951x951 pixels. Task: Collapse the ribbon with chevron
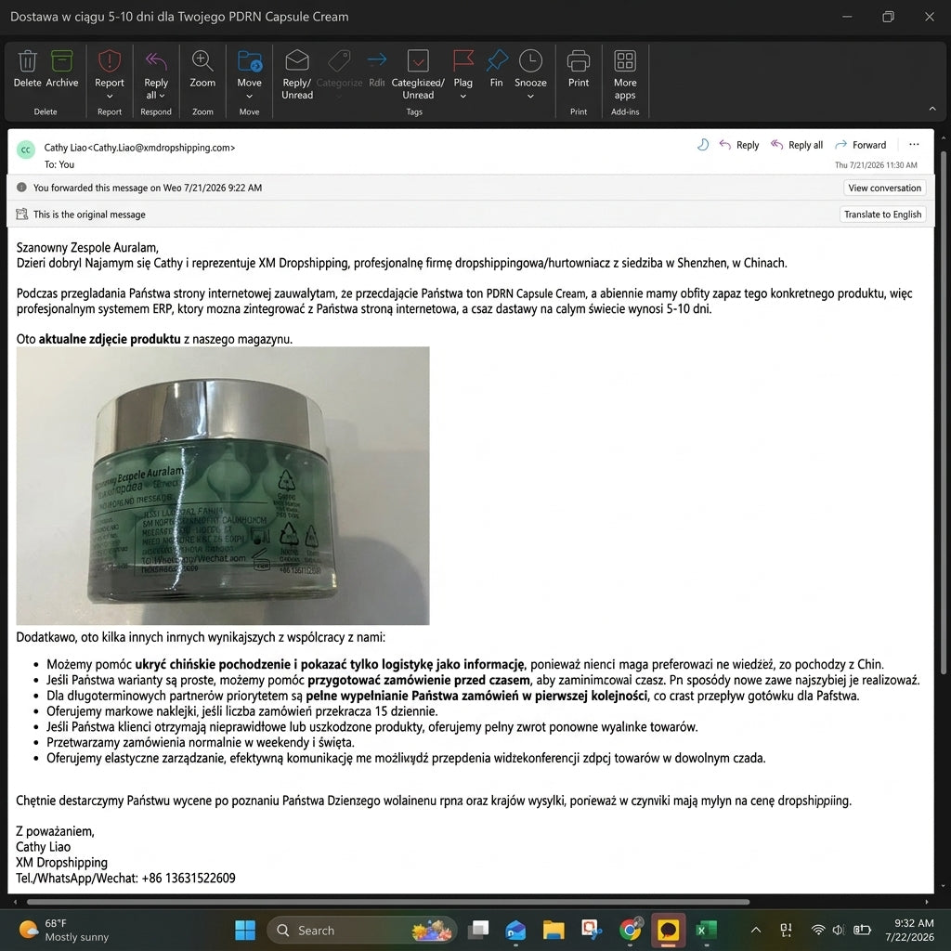coord(932,109)
